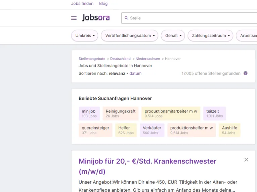Screen dimensions: 257x192
Task: Expand the Veröffentlichungsdatum filter
Action: [x=129, y=35]
